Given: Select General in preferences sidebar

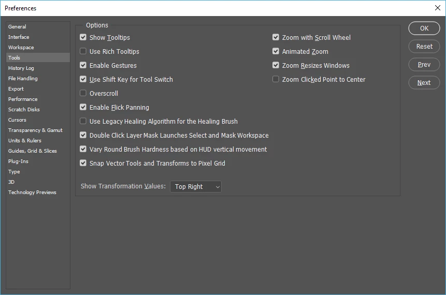Looking at the screenshot, I should point(38,26).
